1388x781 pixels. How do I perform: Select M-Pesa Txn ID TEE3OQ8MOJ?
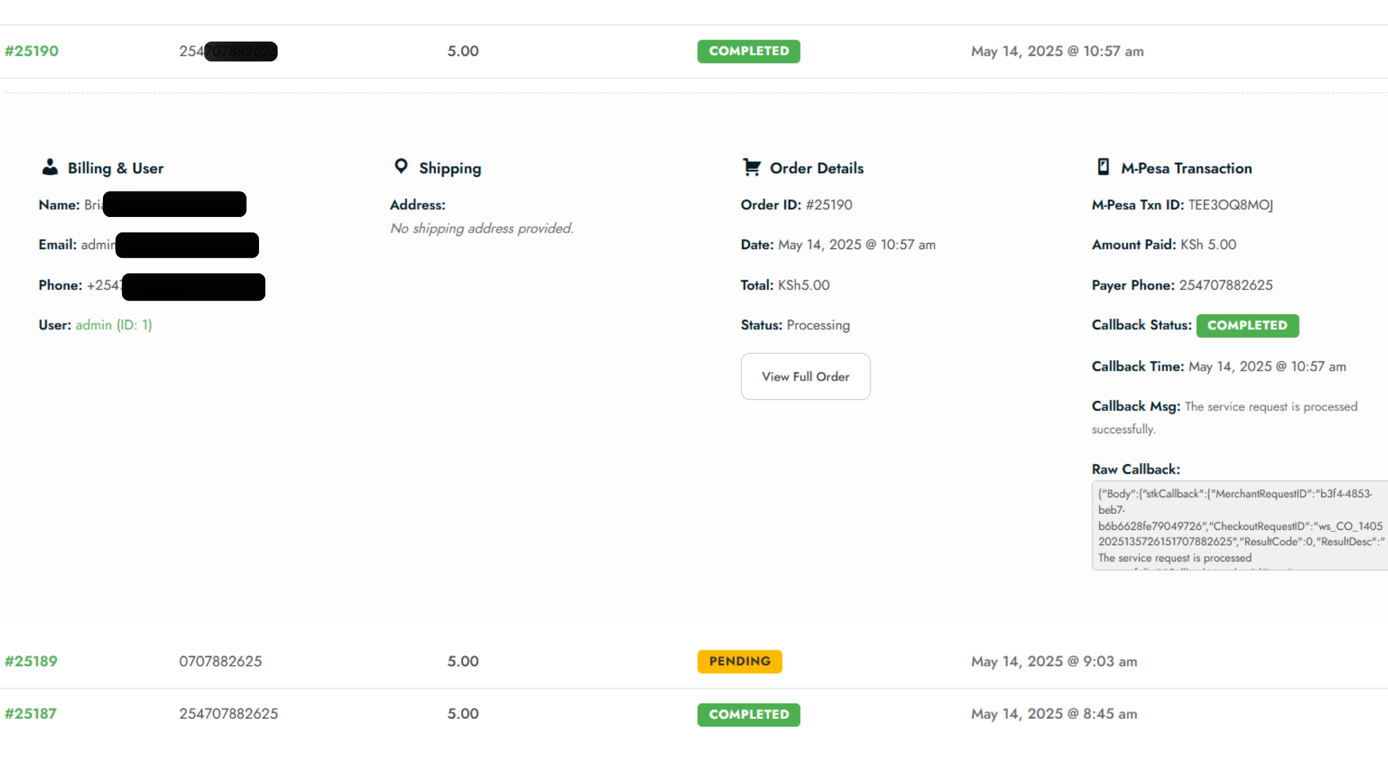pos(1231,205)
